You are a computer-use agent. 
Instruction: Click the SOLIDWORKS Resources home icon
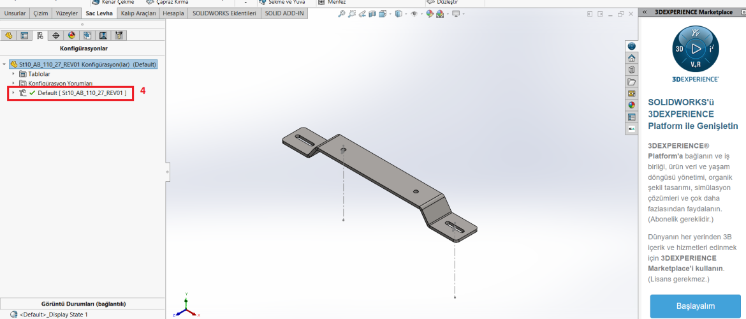click(632, 58)
